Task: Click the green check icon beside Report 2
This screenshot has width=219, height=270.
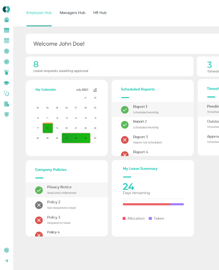Action: point(125,125)
